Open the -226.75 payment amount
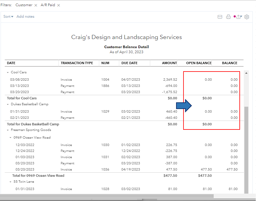Viewport: 256px width, 201px height. (171, 151)
